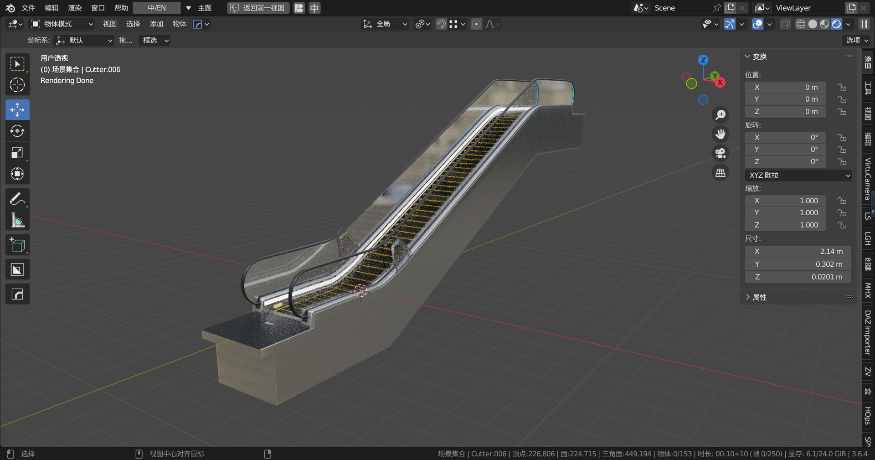Select material preview shading
This screenshot has width=875, height=460.
pos(824,24)
